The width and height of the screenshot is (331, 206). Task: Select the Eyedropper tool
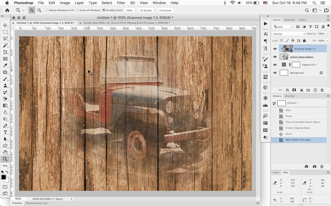point(5,66)
